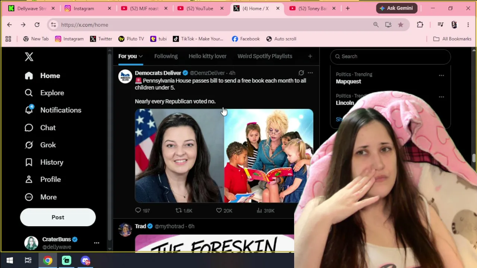Click the Grok icon on Democrats Deliver post
The width and height of the screenshot is (477, 268).
301,73
